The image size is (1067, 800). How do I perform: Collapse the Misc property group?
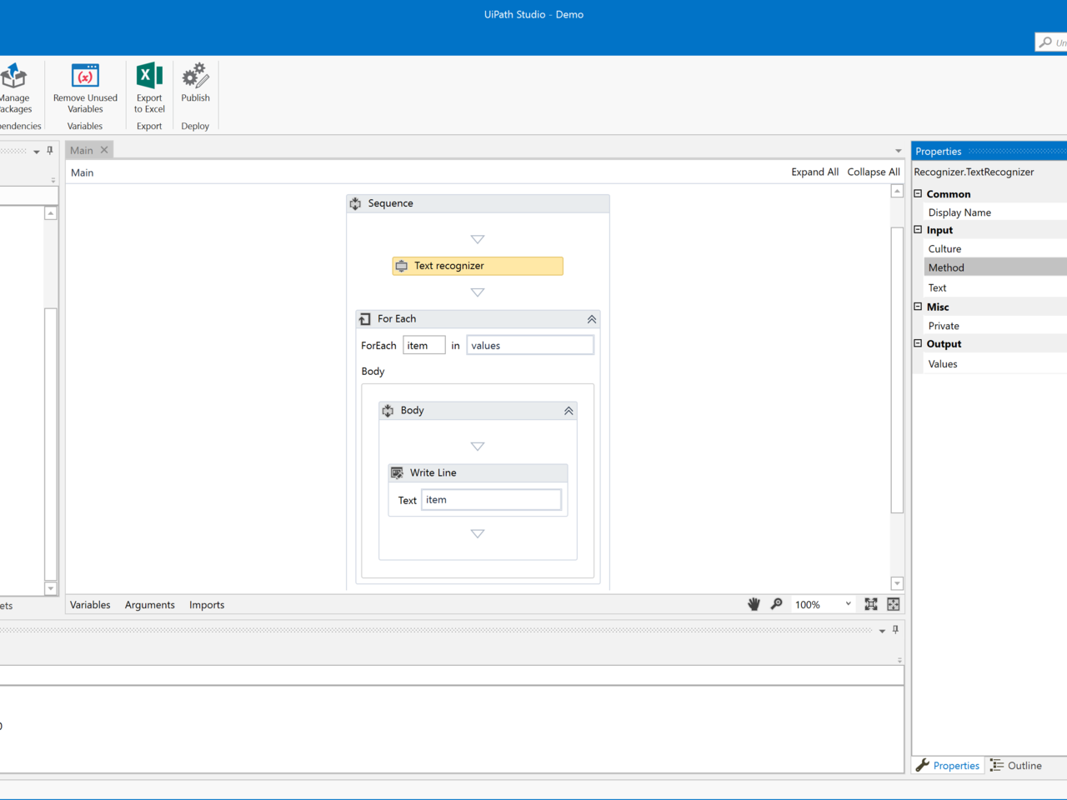pyautogui.click(x=918, y=307)
